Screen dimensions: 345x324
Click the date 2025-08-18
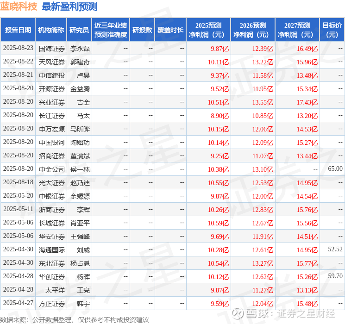pos(18,182)
